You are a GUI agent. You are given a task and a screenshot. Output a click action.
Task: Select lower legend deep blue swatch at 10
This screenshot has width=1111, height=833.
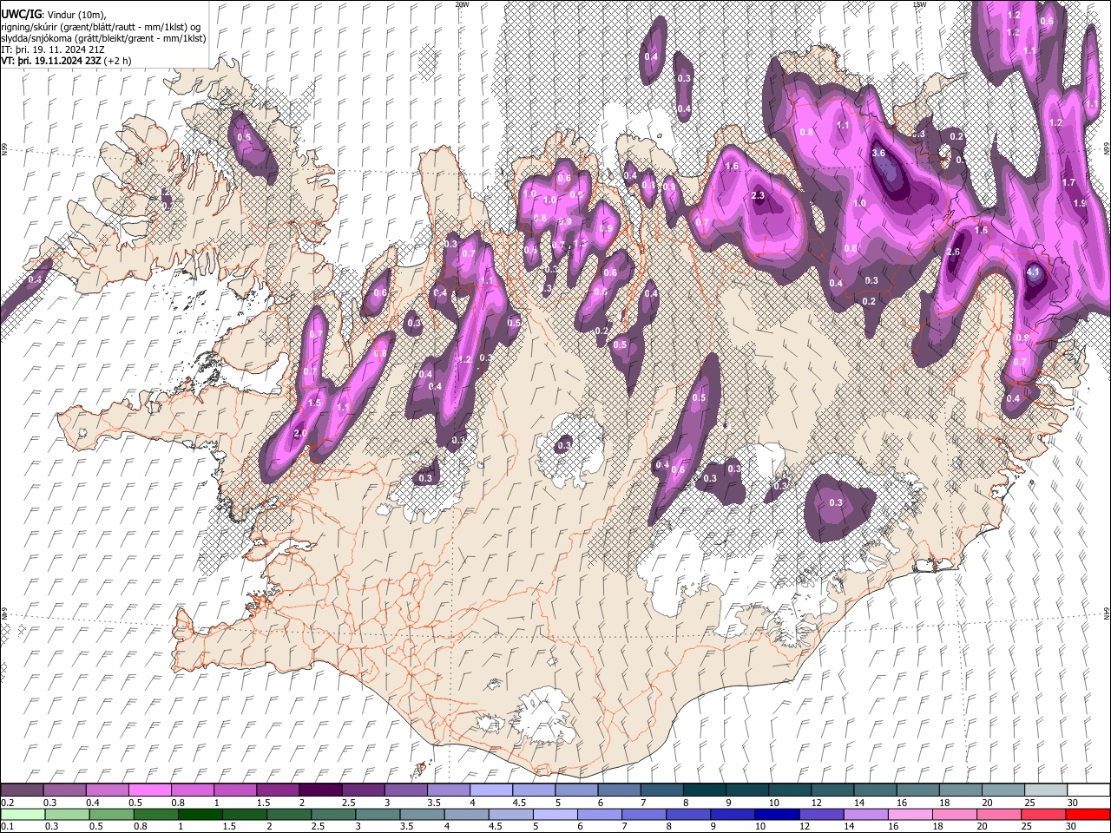coord(776,814)
